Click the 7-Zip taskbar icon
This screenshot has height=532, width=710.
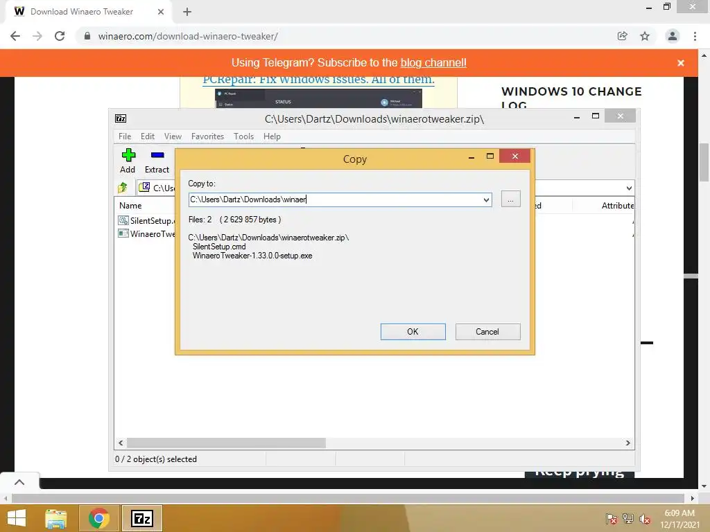(141, 518)
